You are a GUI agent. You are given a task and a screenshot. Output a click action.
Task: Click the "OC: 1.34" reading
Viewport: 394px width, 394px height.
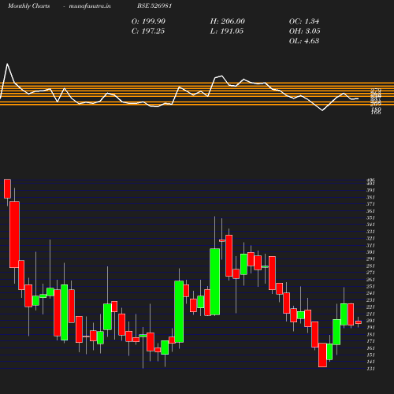click(x=304, y=21)
